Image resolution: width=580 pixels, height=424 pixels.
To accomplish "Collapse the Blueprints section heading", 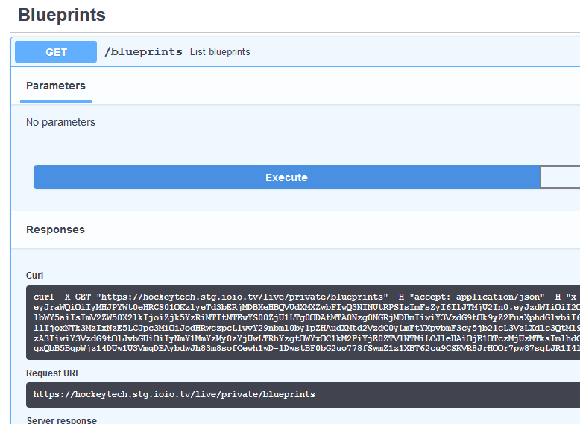I will [x=62, y=15].
